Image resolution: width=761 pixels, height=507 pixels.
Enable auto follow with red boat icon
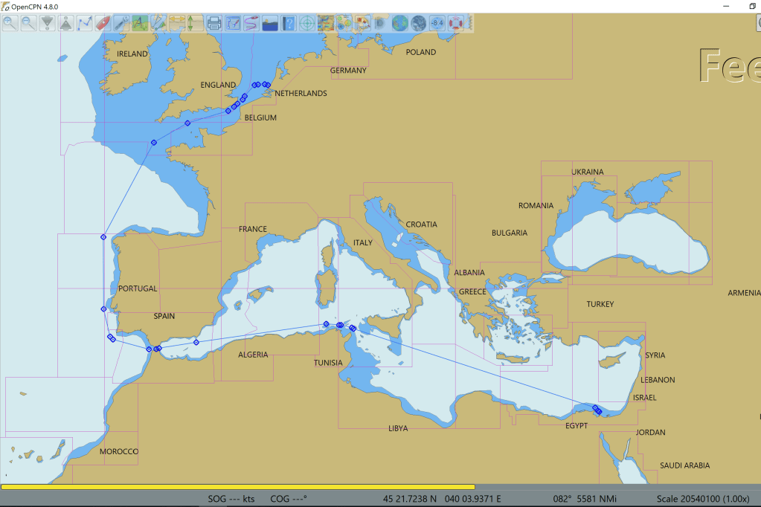103,23
